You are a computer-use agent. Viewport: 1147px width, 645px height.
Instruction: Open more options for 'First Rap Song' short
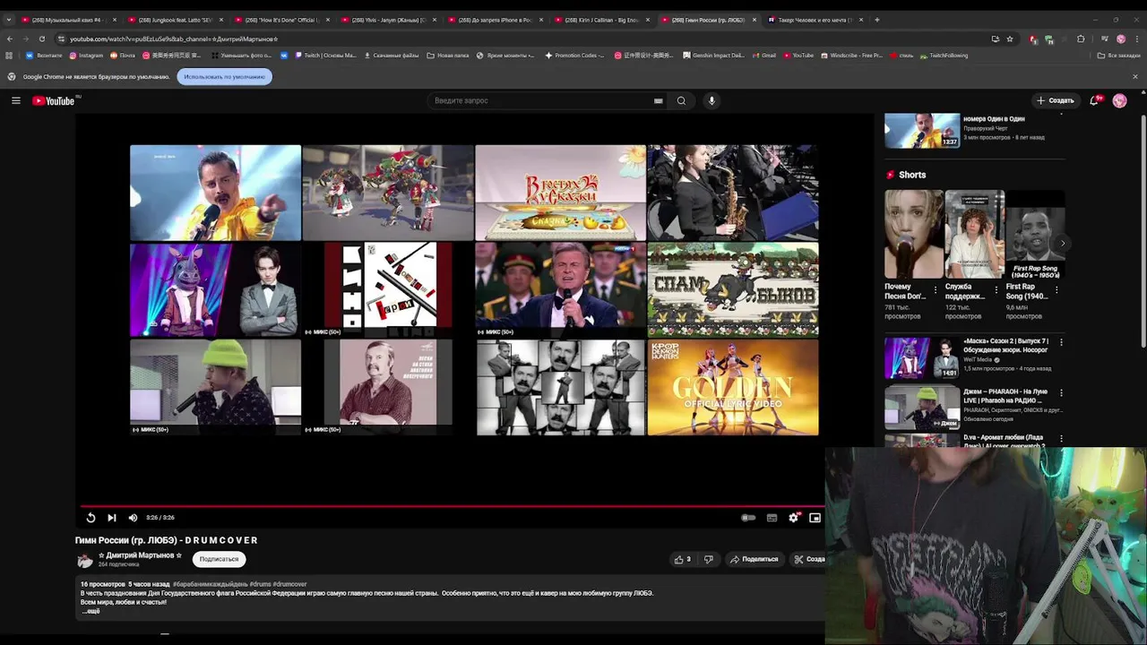(x=1057, y=289)
